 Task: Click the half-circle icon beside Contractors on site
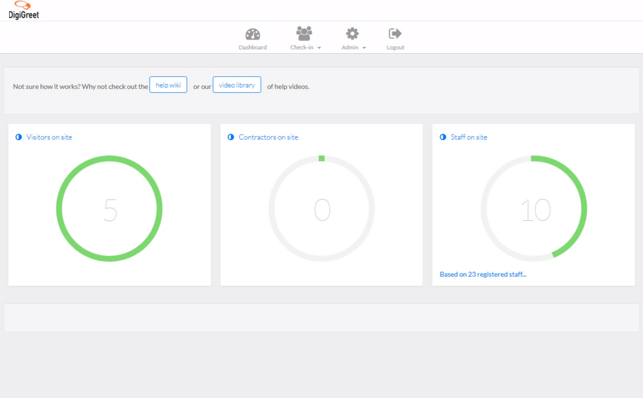coord(230,137)
